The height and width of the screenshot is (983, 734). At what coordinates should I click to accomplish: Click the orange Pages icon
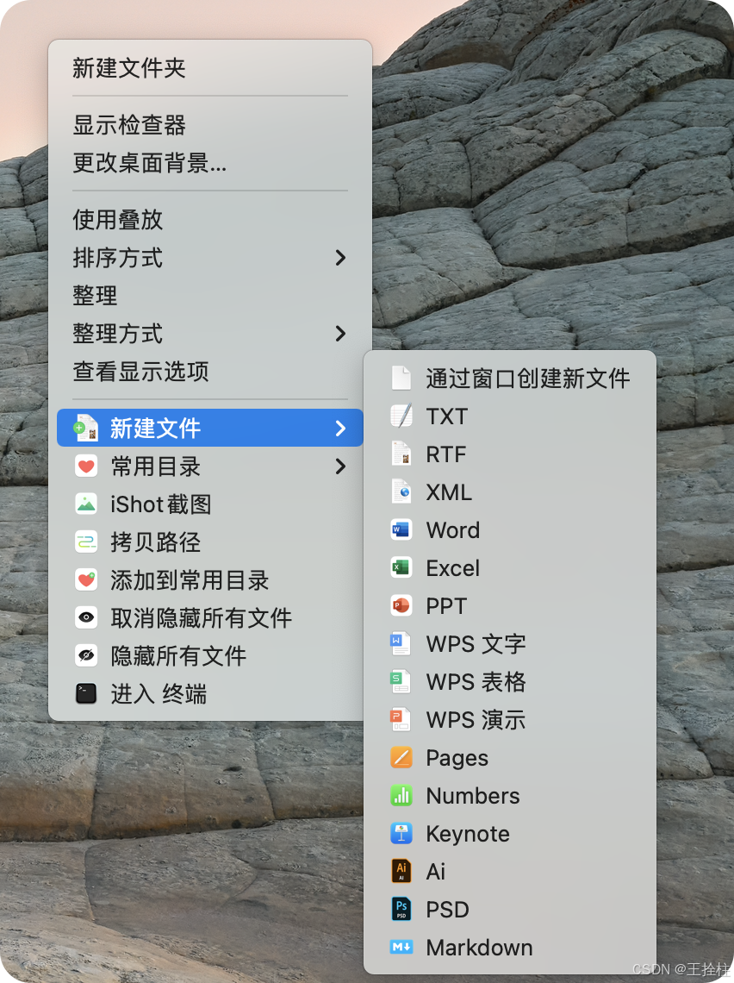401,757
